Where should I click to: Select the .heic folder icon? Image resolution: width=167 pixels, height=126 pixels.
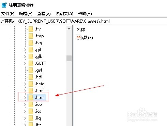(31, 84)
